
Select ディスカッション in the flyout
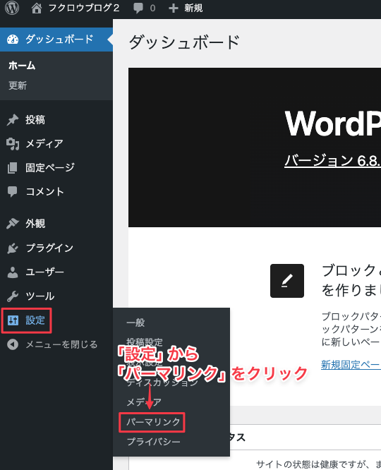point(162,382)
